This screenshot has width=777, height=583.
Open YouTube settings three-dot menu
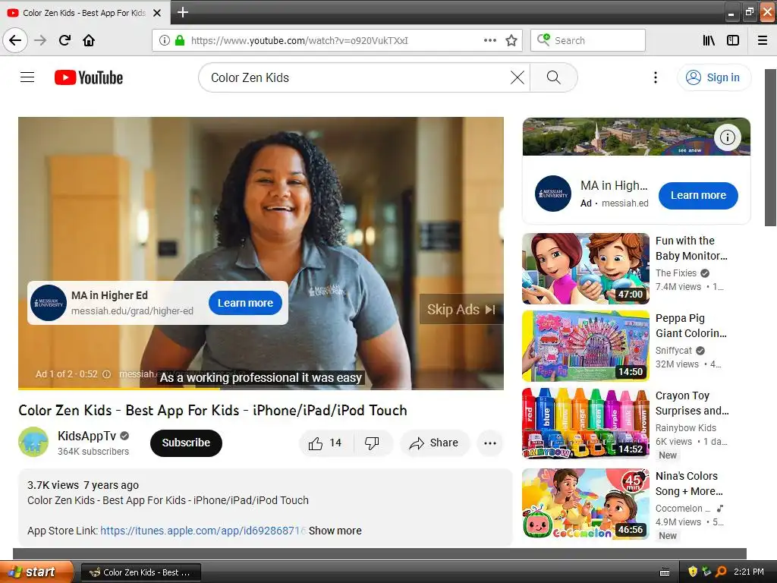pos(655,77)
